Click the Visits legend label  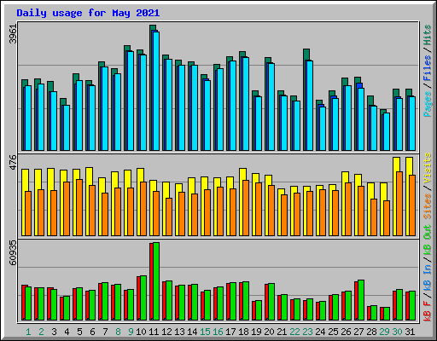(x=428, y=168)
